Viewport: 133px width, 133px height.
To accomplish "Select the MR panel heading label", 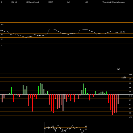I will click(x=119, y=69).
